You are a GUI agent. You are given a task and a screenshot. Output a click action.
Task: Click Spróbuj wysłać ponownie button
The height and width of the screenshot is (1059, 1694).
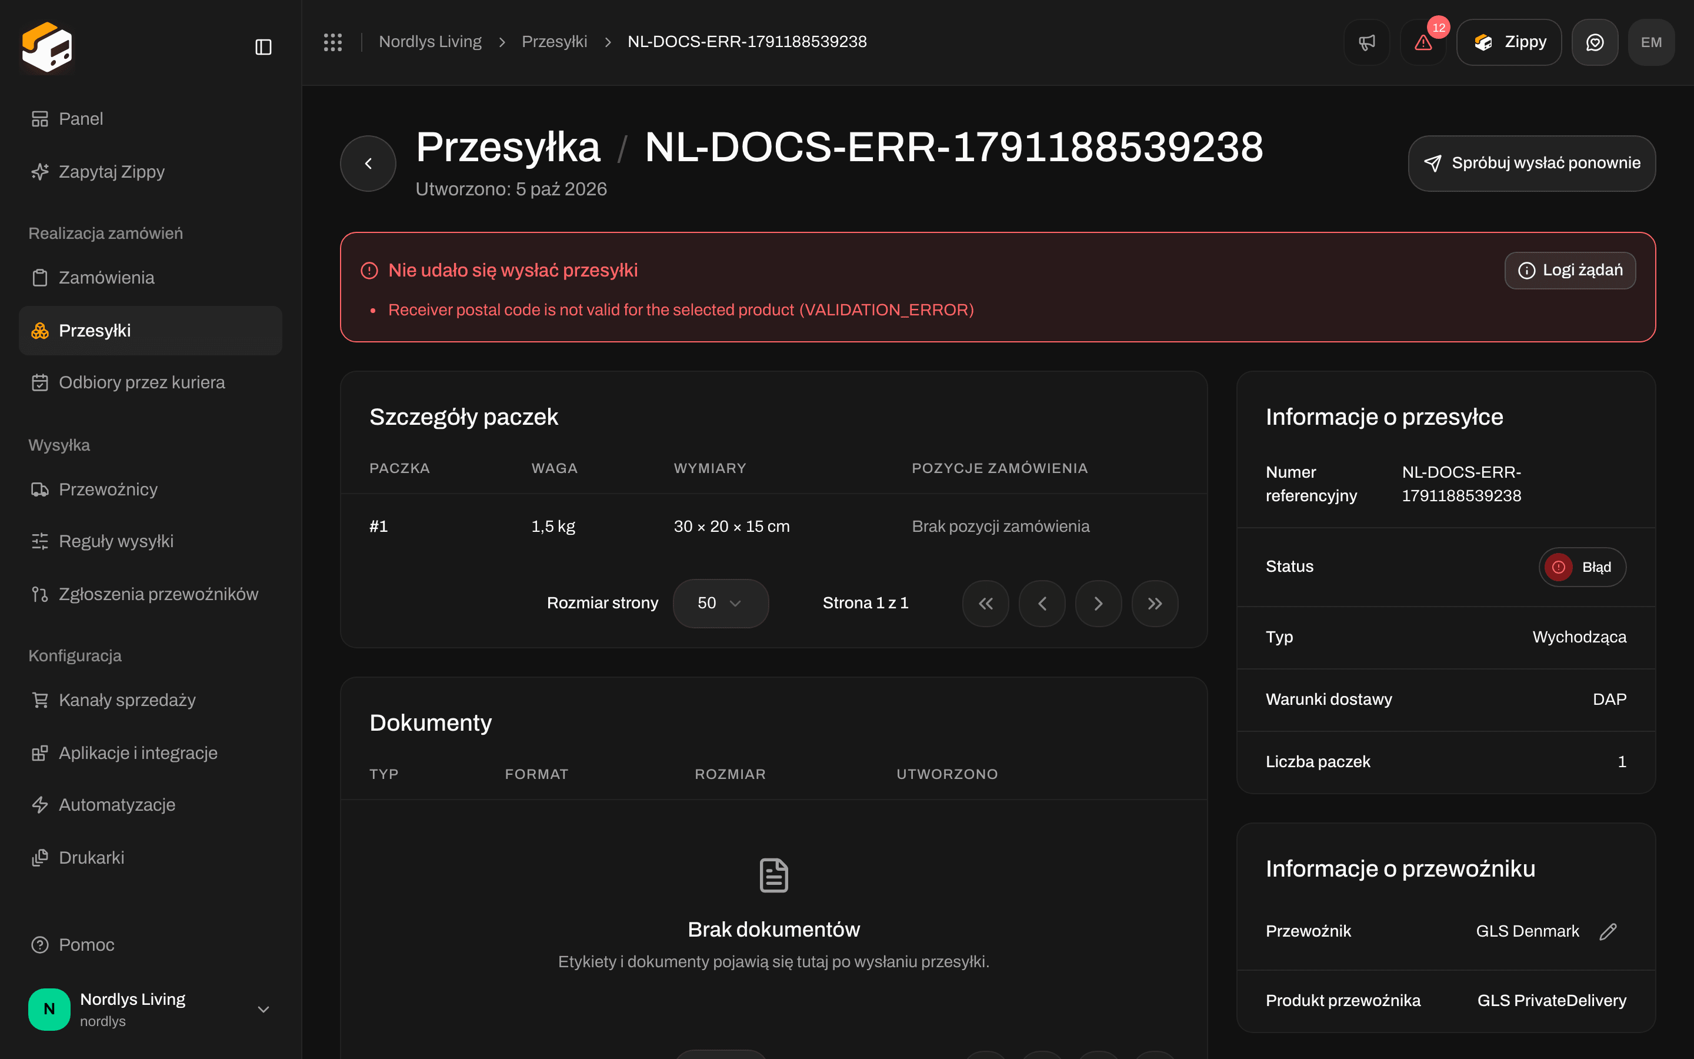click(1532, 163)
